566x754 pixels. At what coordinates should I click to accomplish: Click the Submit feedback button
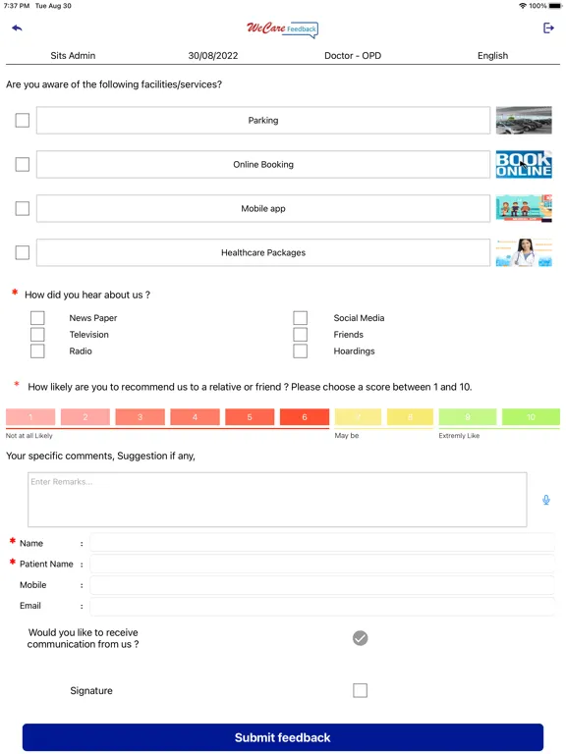pos(283,737)
